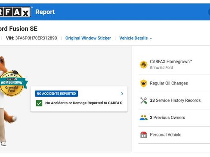
Task: Open the Original Window Sticker link
Action: [x=88, y=38]
